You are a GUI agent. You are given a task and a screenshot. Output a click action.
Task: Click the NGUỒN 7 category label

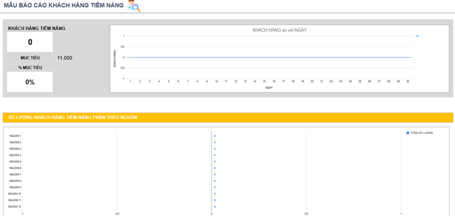click(15, 175)
